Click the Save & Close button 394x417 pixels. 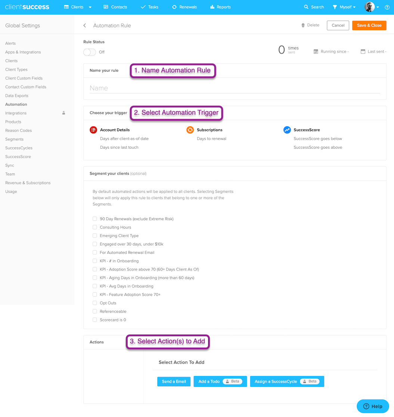pyautogui.click(x=369, y=25)
